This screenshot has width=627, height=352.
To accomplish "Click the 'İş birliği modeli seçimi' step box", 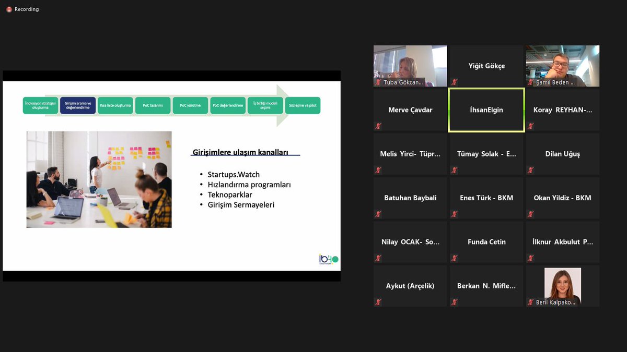I will pyautogui.click(x=265, y=105).
